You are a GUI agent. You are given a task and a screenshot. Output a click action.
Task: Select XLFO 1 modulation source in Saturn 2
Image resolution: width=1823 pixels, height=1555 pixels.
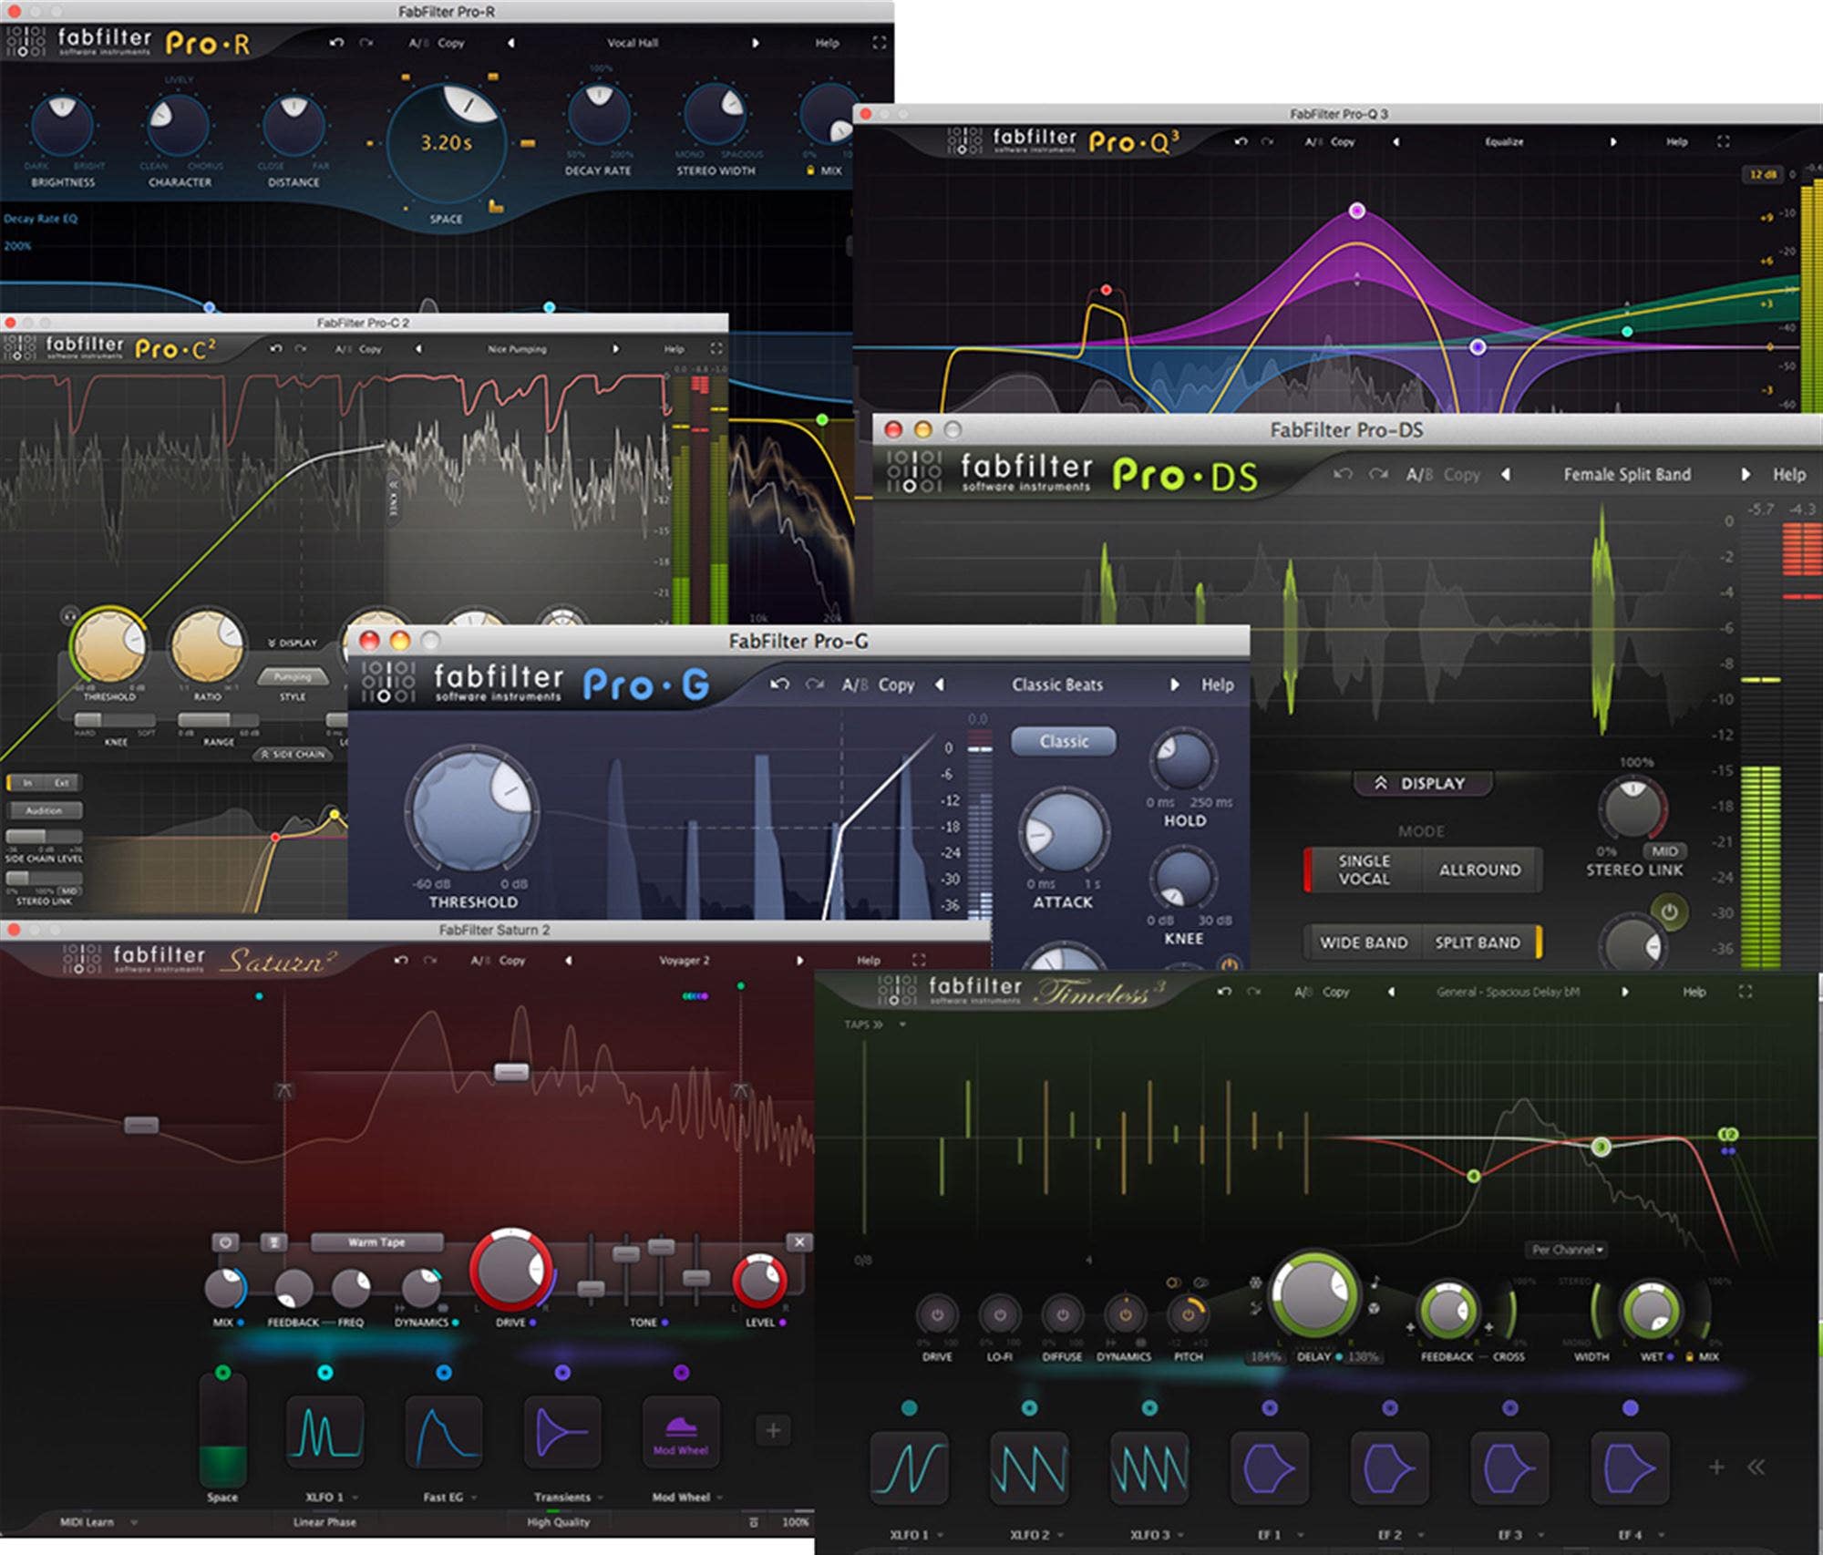click(x=324, y=1431)
